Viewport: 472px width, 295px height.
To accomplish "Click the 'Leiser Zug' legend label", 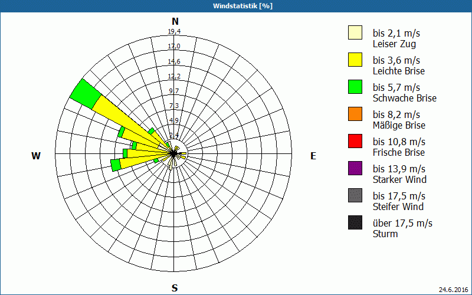I will coord(394,44).
